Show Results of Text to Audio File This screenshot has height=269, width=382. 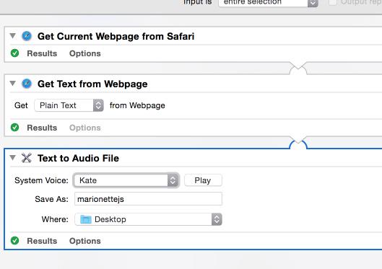click(x=42, y=241)
